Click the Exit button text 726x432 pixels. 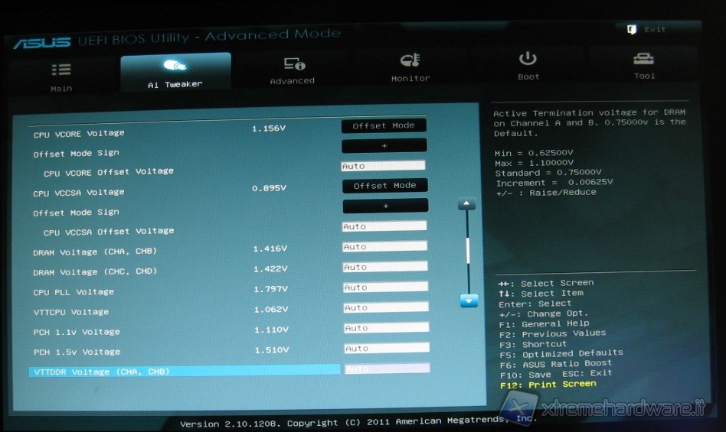[x=655, y=30]
